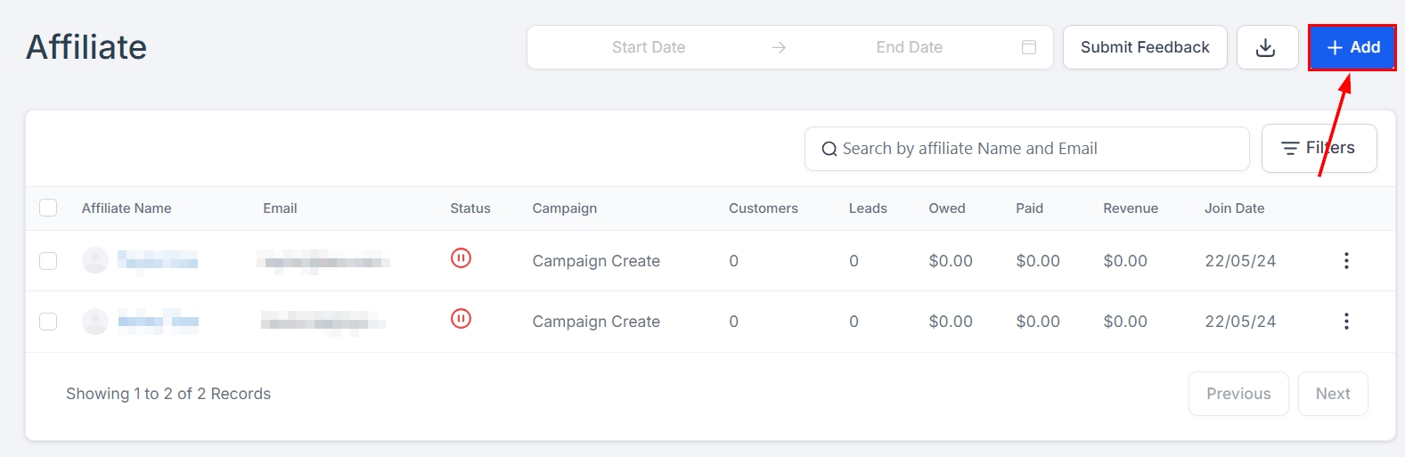Image resolution: width=1405 pixels, height=457 pixels.
Task: Expand the Filters options
Action: tap(1319, 148)
